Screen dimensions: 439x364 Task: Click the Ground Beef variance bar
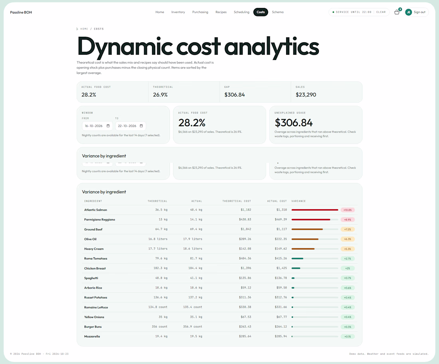tap(315, 229)
